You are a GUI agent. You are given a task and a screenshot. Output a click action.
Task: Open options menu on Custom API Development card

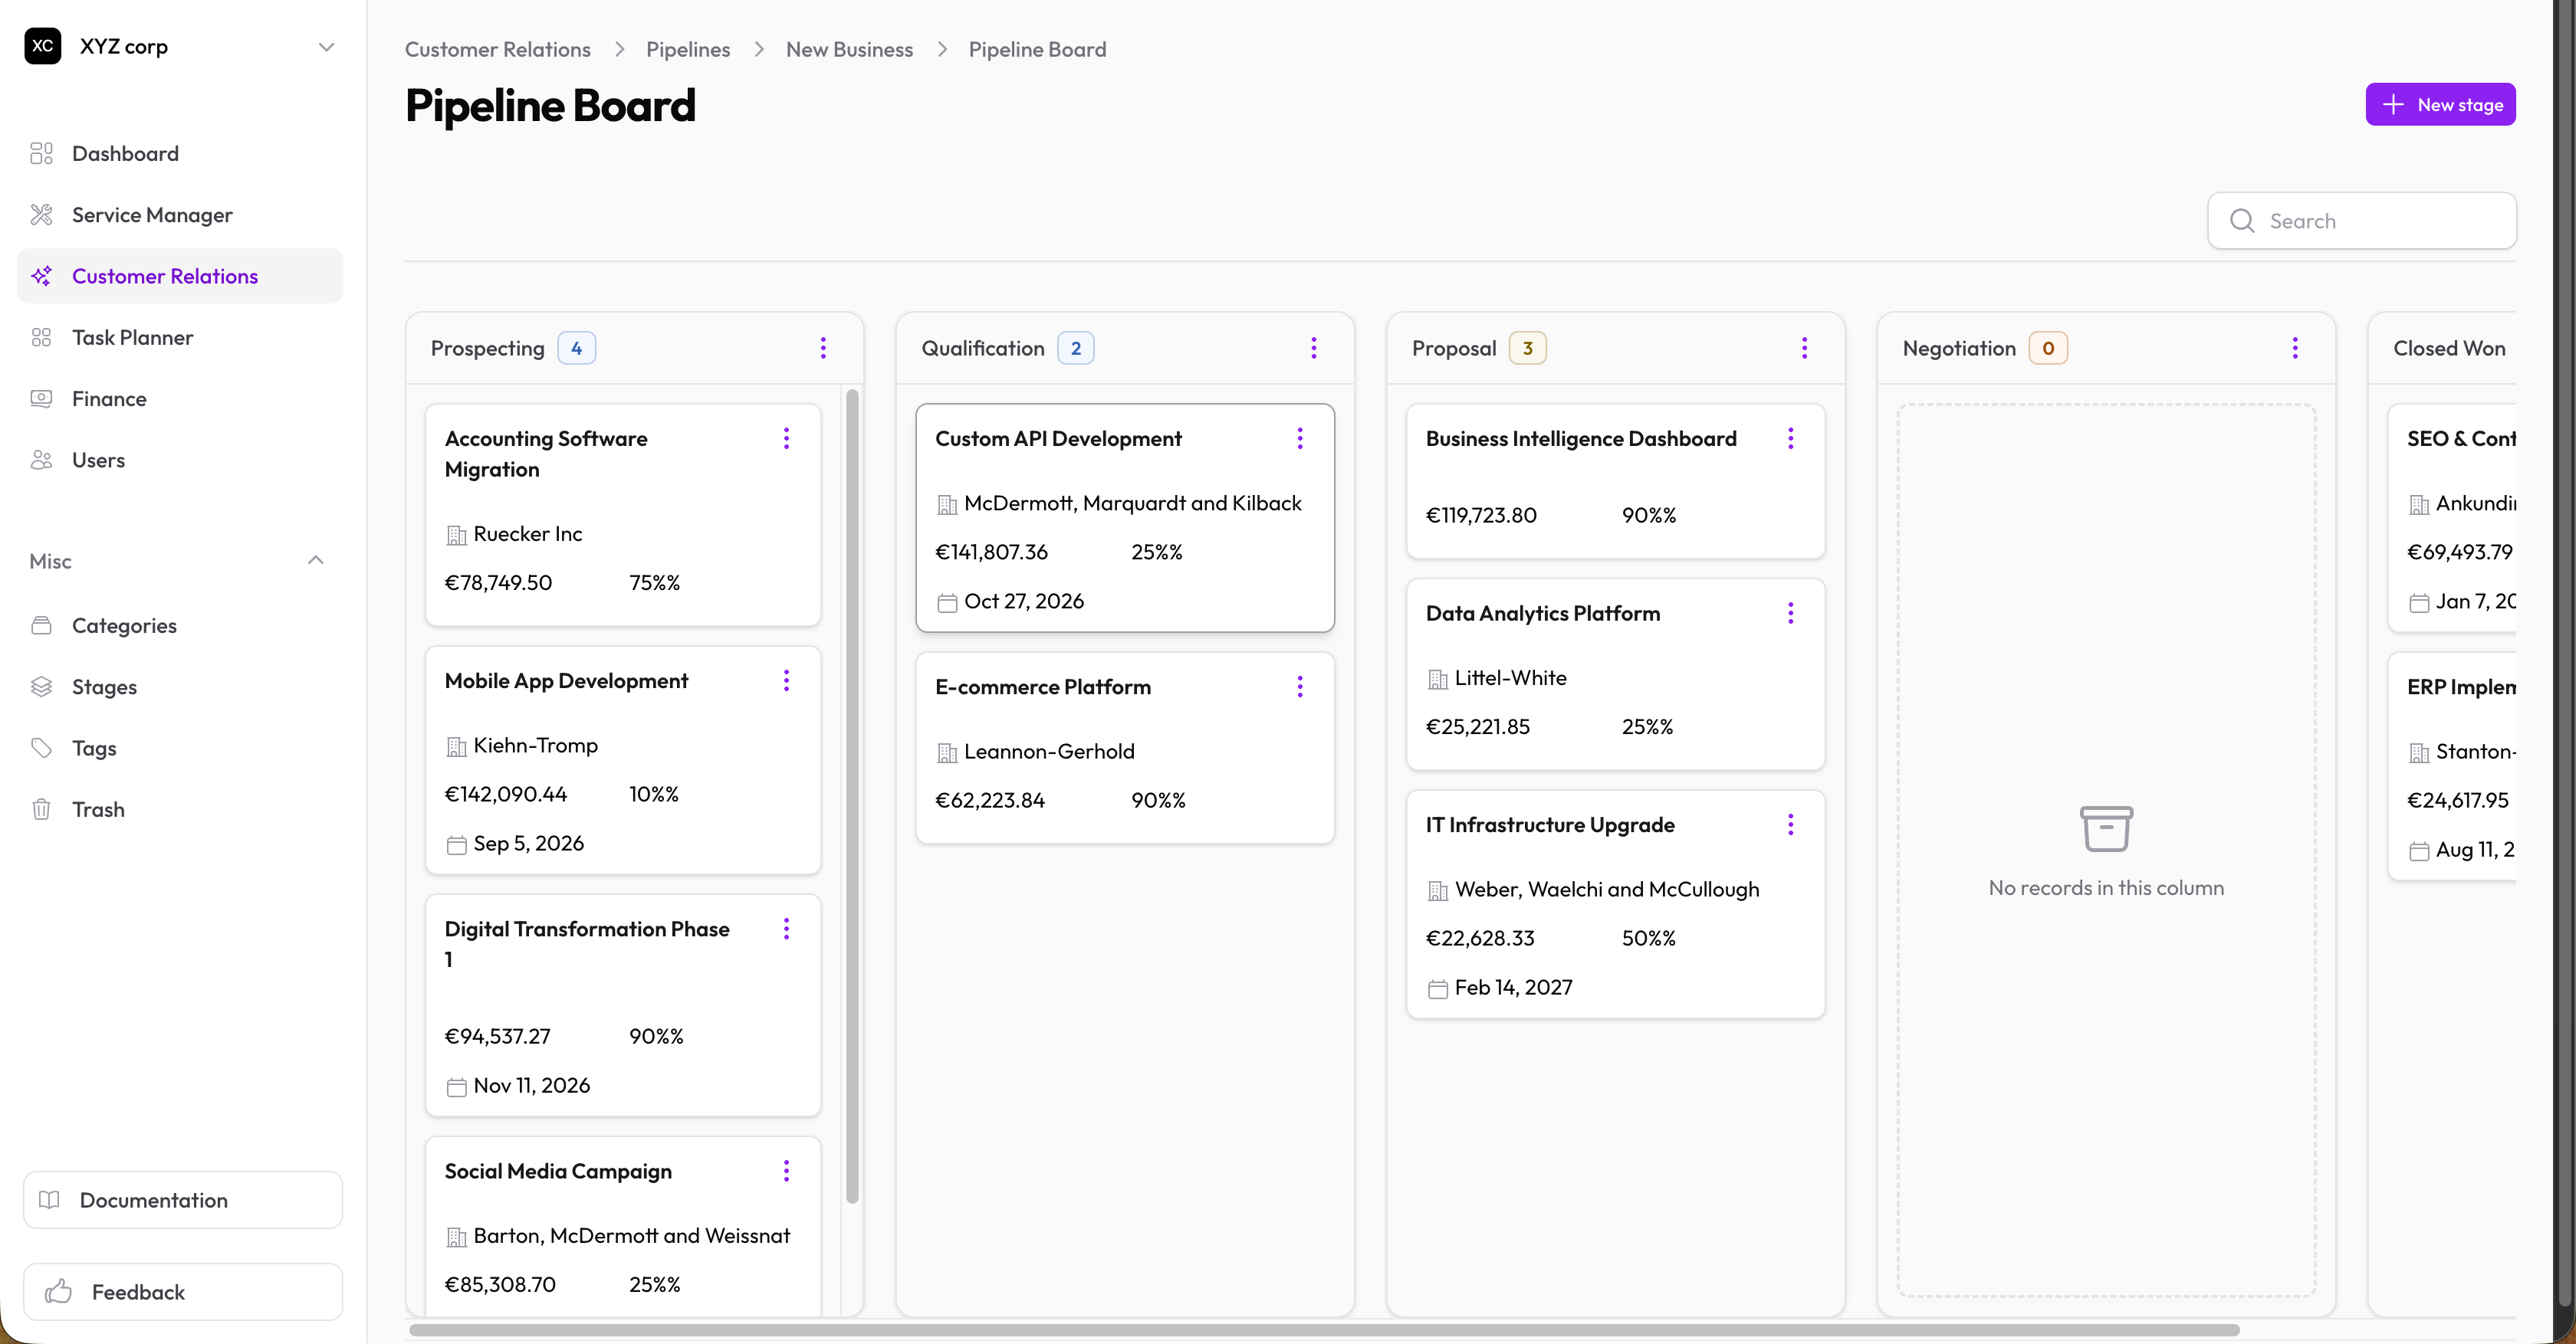coord(1300,438)
